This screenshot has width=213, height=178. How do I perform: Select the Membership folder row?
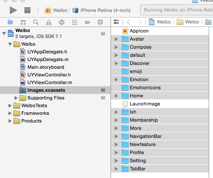[160, 120]
